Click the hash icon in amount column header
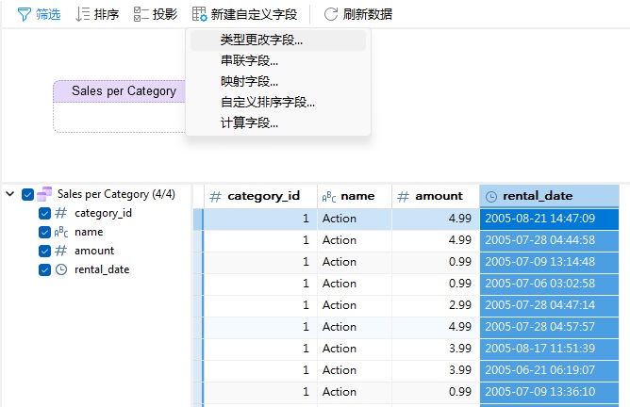 click(403, 197)
